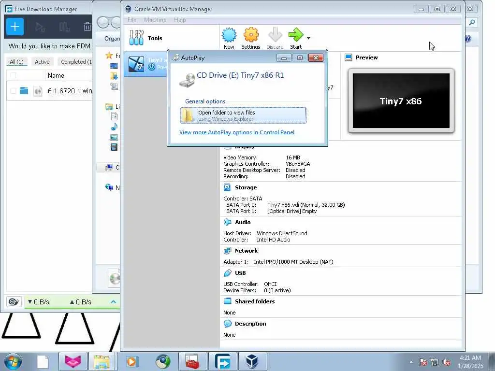
Task: Click the Media Player taskbar icon
Action: tap(131, 361)
